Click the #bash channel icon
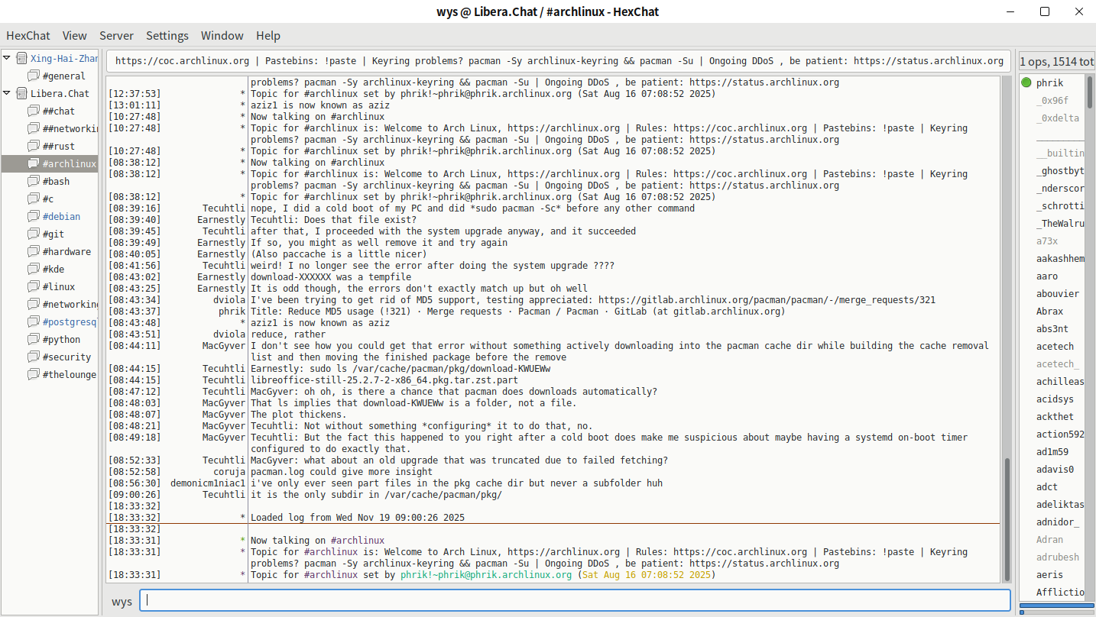The width and height of the screenshot is (1096, 617). click(34, 182)
